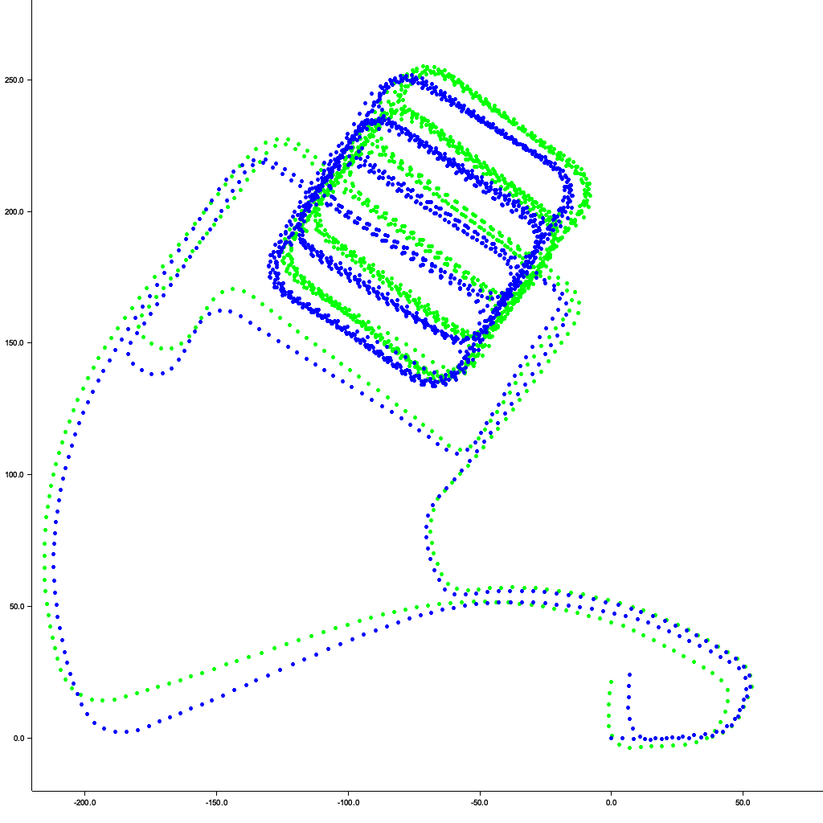Select the green peak of the upper-left hump
Image resolution: width=823 pixels, height=823 pixels.
tap(277, 140)
